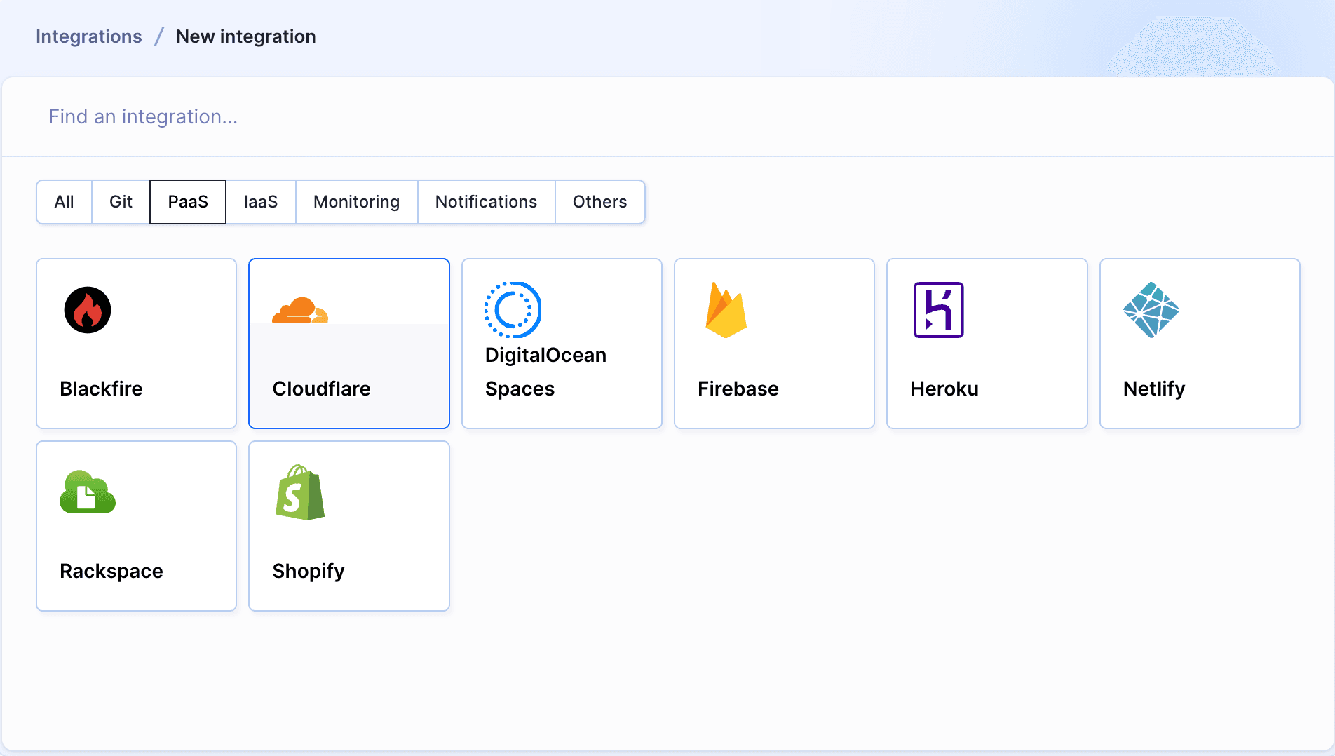The width and height of the screenshot is (1335, 756).
Task: Click the Firebase card label
Action: [738, 389]
